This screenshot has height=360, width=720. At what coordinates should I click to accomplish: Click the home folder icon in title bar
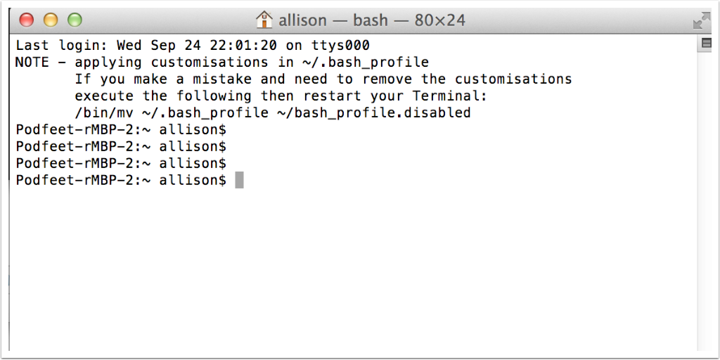[264, 20]
